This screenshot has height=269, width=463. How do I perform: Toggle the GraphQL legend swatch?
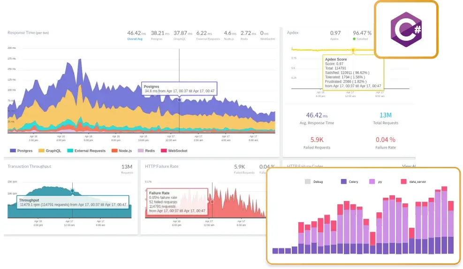41,150
